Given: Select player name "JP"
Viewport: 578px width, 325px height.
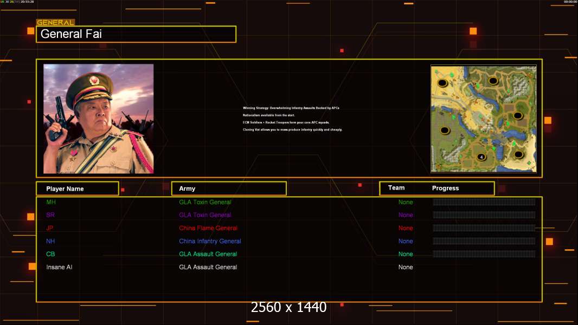Looking at the screenshot, I should [x=50, y=228].
